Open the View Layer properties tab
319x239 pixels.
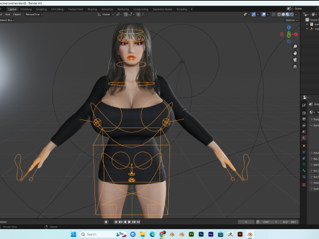(x=304, y=125)
